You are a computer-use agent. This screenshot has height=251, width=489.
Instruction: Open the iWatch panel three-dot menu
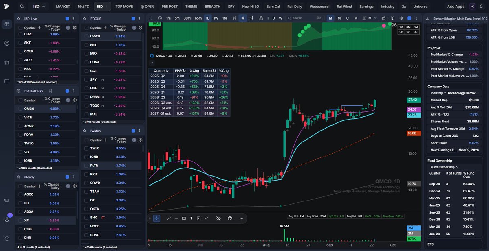click(x=139, y=131)
